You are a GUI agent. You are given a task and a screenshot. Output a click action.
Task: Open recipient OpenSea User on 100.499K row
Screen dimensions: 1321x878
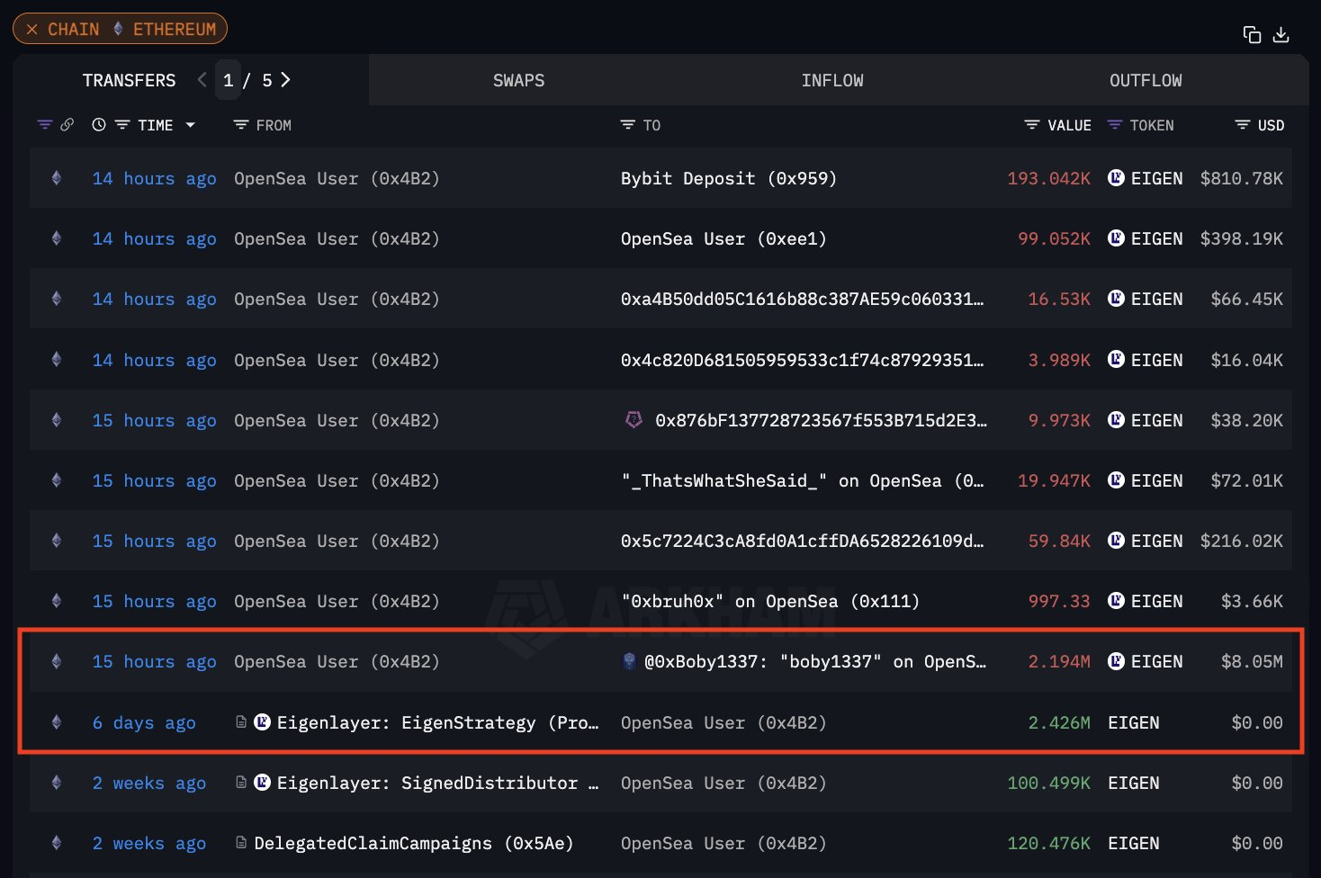point(723,783)
